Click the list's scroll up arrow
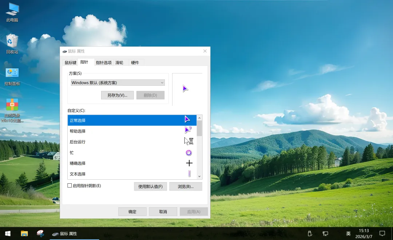The image size is (393, 240). [x=199, y=118]
